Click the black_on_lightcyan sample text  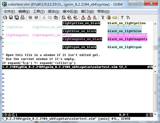click(125, 47)
